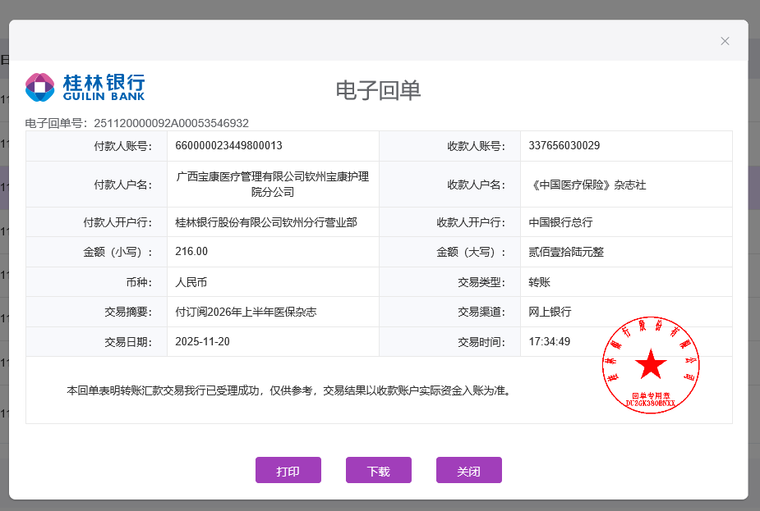Screen dimensions: 760x511
Task: Click the payee account number 337656030029
Action: (564, 146)
